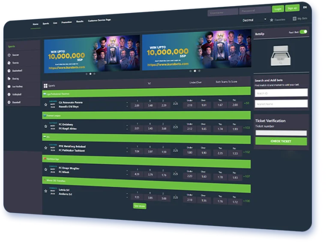Screen dimensions: 329x249
Task: Focus the Market Name input field
Action: tap(281, 104)
